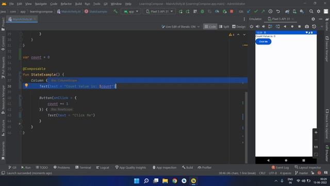Open the Device Manager side panel
The image size is (330, 186).
point(327,49)
